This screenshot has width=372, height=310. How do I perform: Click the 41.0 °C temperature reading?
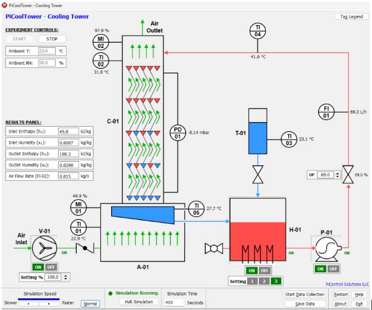click(x=258, y=57)
